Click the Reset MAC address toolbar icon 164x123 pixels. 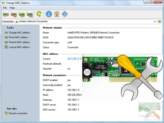14,14
